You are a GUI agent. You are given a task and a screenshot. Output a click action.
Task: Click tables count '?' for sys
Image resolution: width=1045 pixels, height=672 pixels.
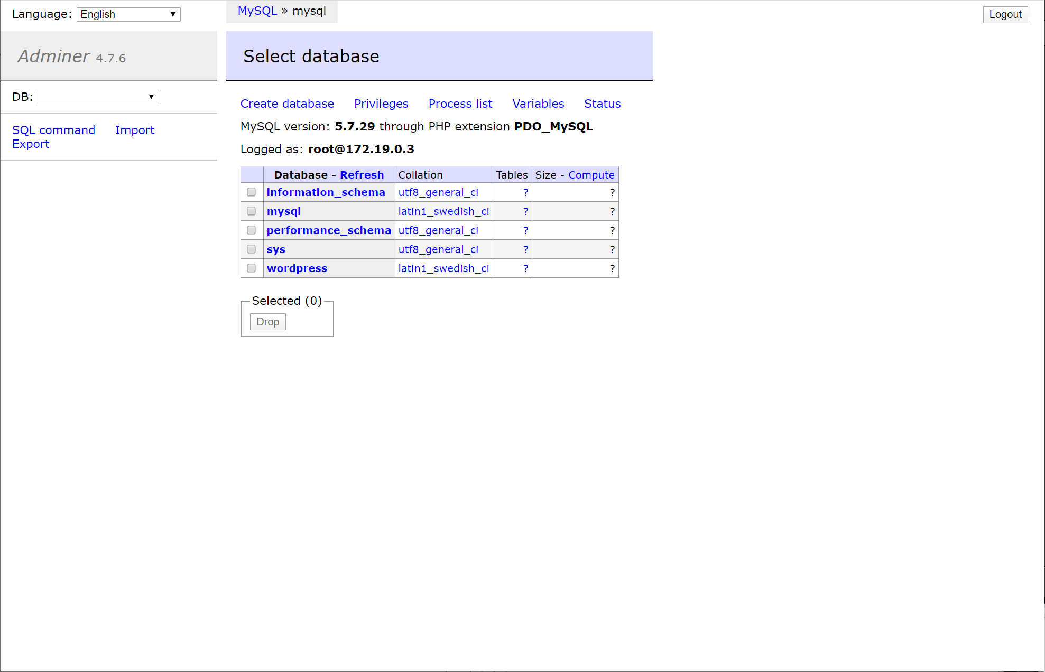(x=525, y=249)
